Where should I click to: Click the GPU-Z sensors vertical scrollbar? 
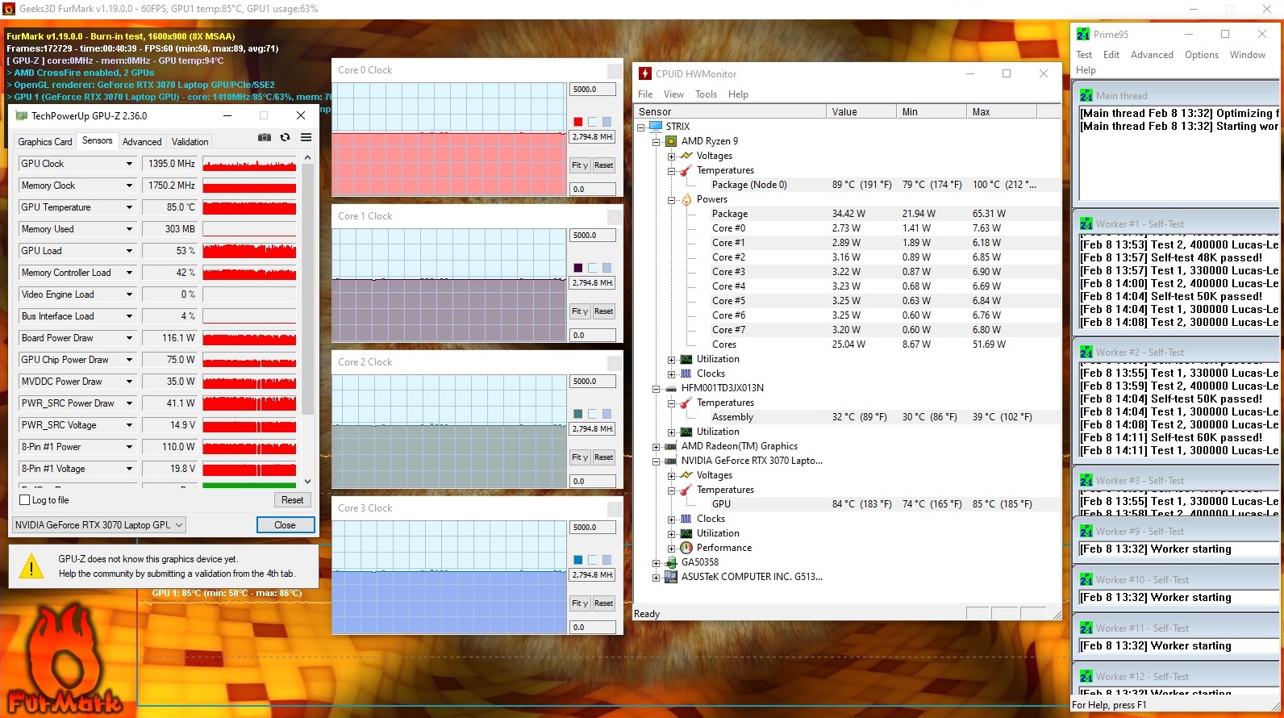pos(307,319)
